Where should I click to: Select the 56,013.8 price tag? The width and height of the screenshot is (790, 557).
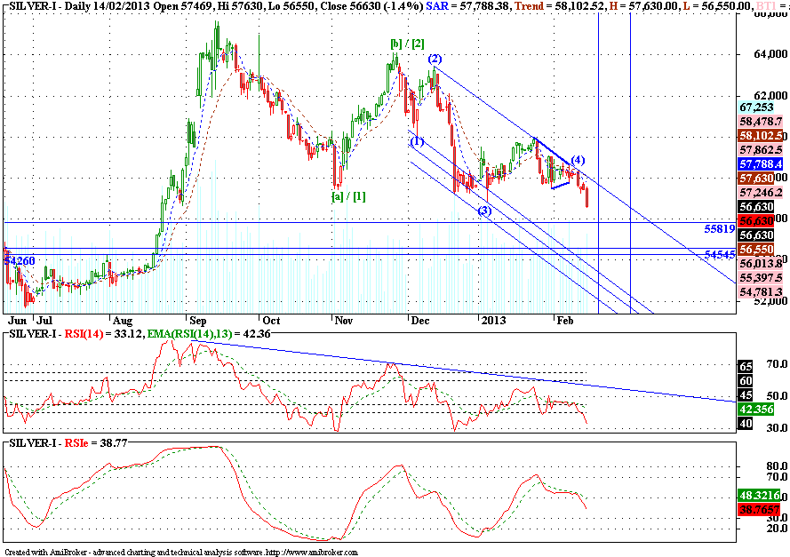761,263
